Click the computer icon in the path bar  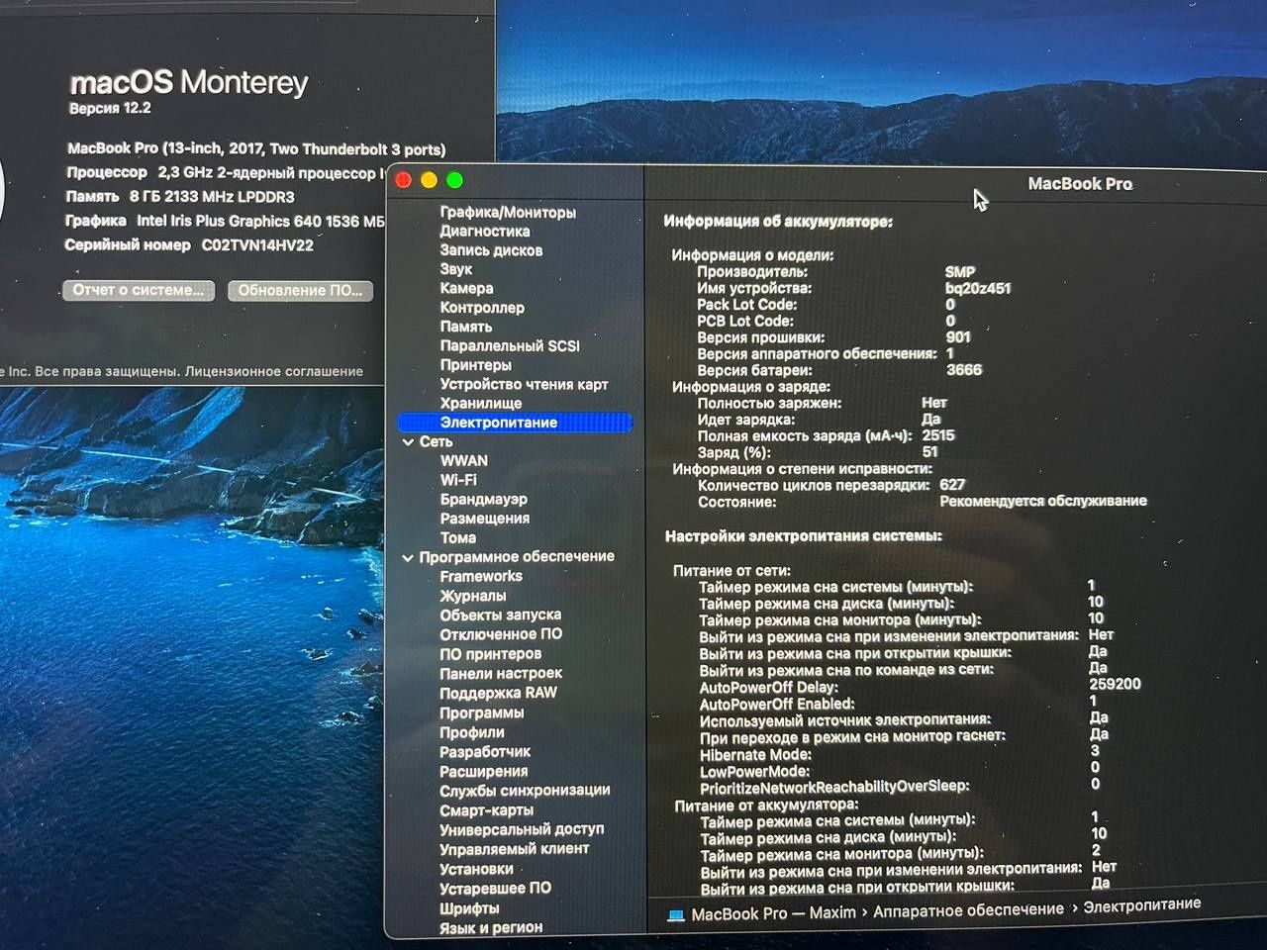pos(676,915)
